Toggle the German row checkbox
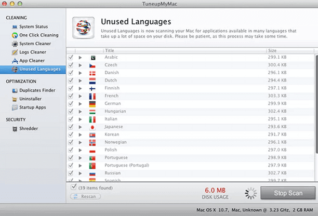This screenshot has height=216, width=318. [71, 103]
